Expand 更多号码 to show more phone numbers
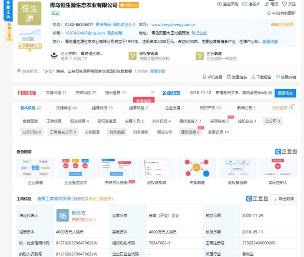 pyautogui.click(x=103, y=25)
